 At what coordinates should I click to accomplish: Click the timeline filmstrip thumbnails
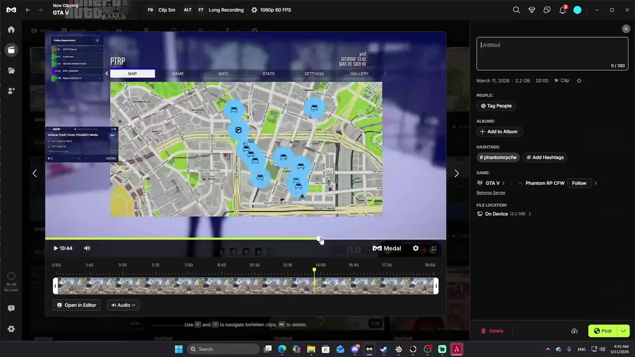pos(246,286)
